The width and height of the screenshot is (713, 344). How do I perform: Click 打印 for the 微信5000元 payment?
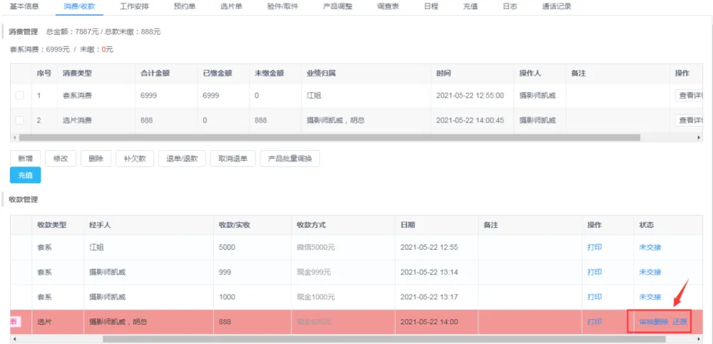click(x=594, y=248)
